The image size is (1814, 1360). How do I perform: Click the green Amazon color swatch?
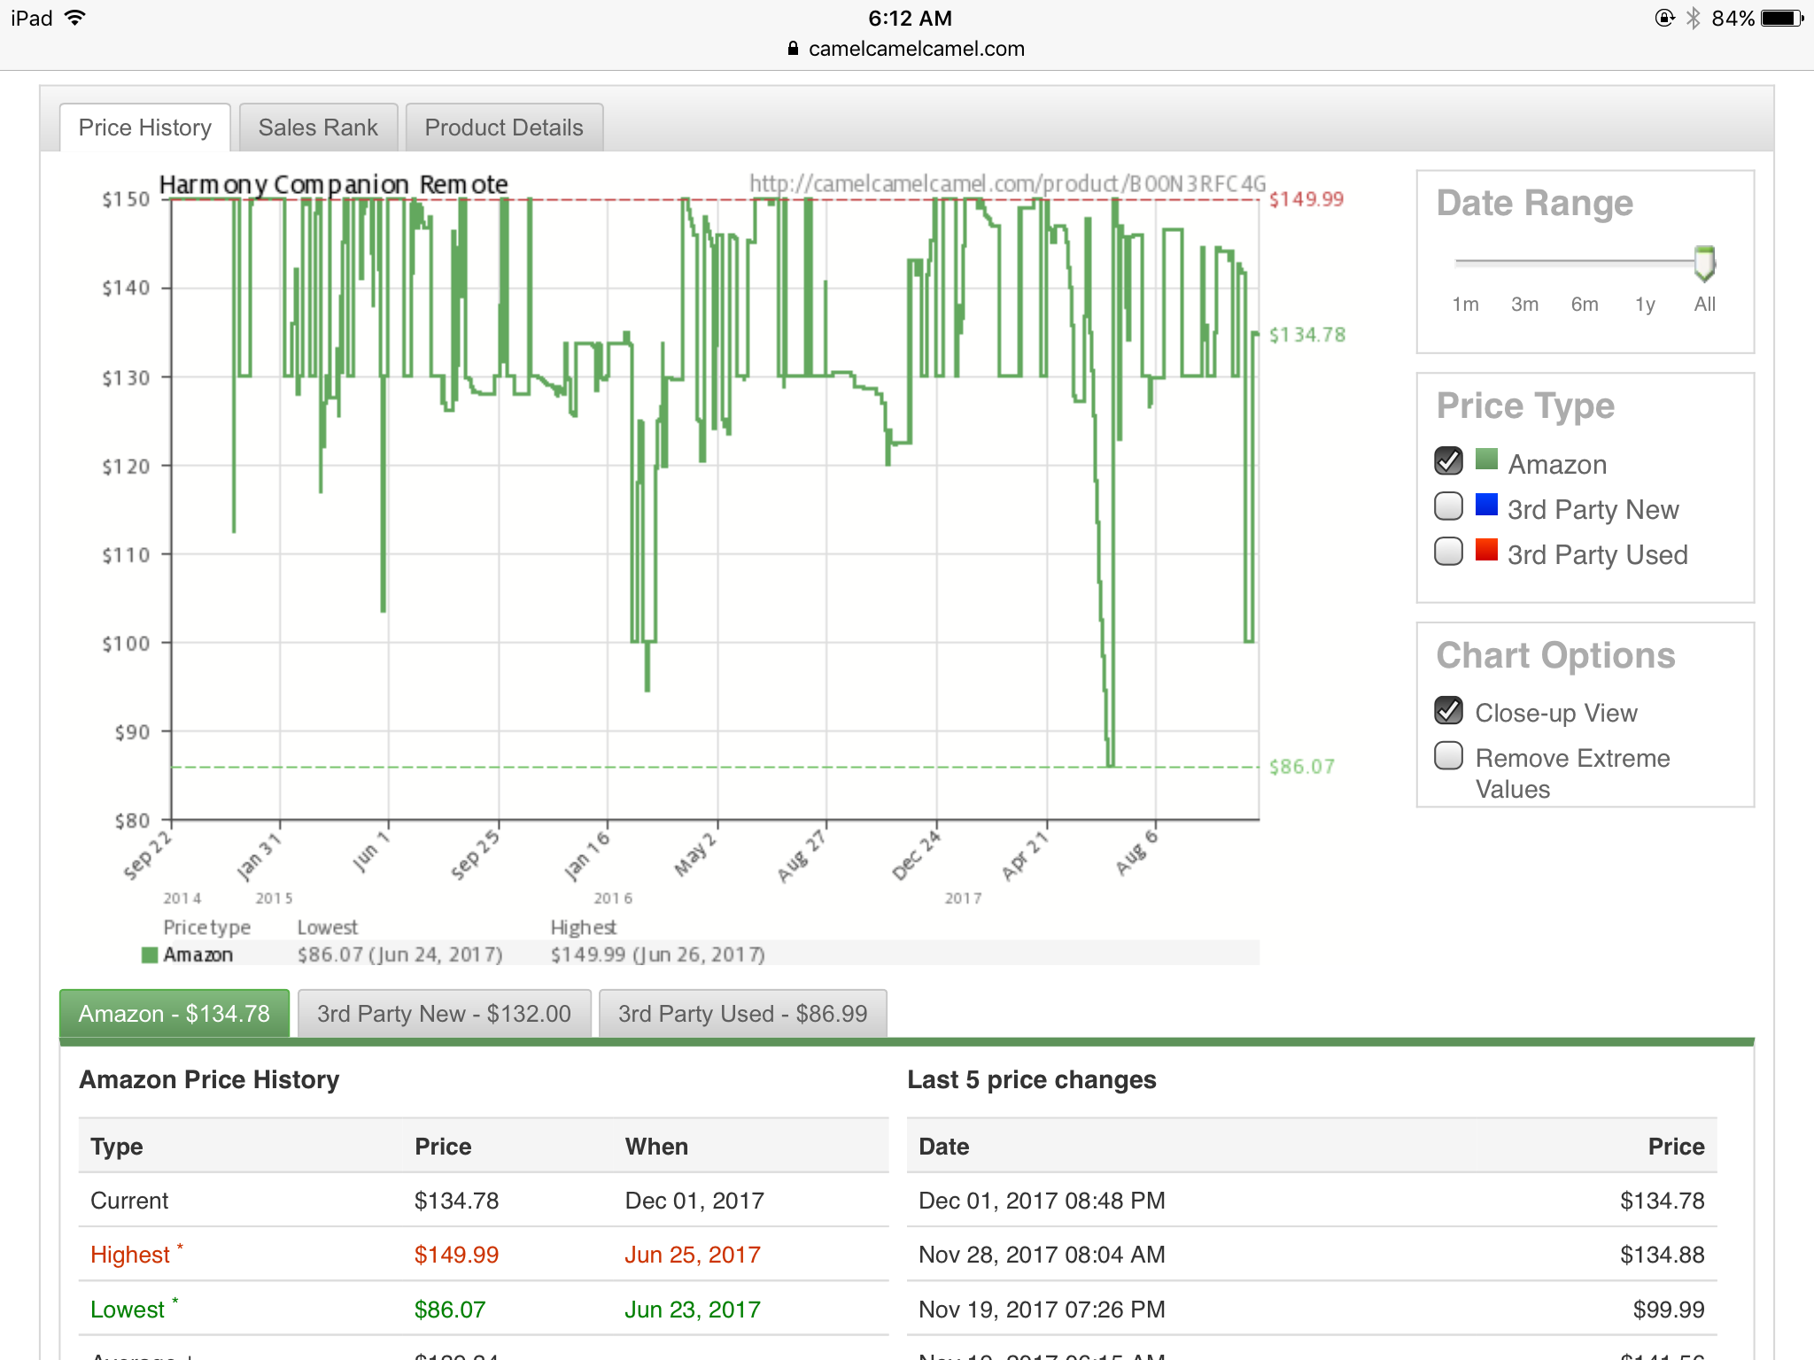(x=1486, y=460)
